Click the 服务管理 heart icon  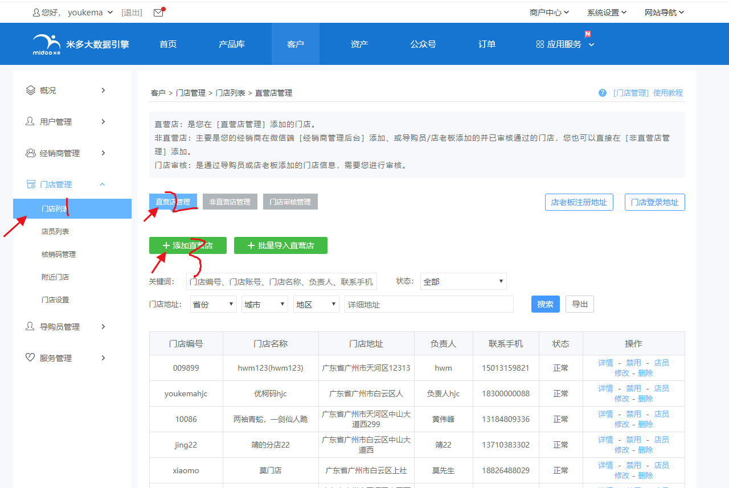click(31, 358)
